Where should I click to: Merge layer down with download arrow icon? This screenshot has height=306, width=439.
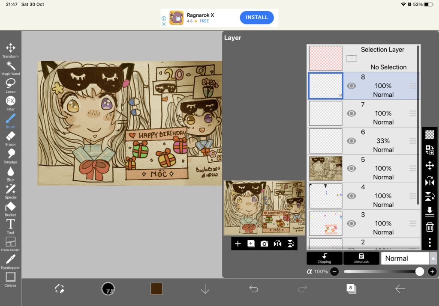(x=430, y=211)
